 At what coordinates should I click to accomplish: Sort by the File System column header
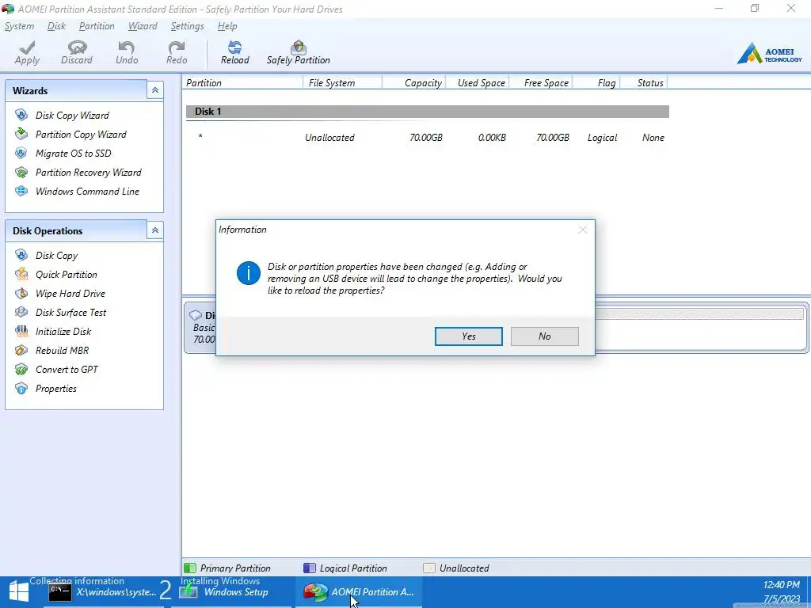coord(342,82)
